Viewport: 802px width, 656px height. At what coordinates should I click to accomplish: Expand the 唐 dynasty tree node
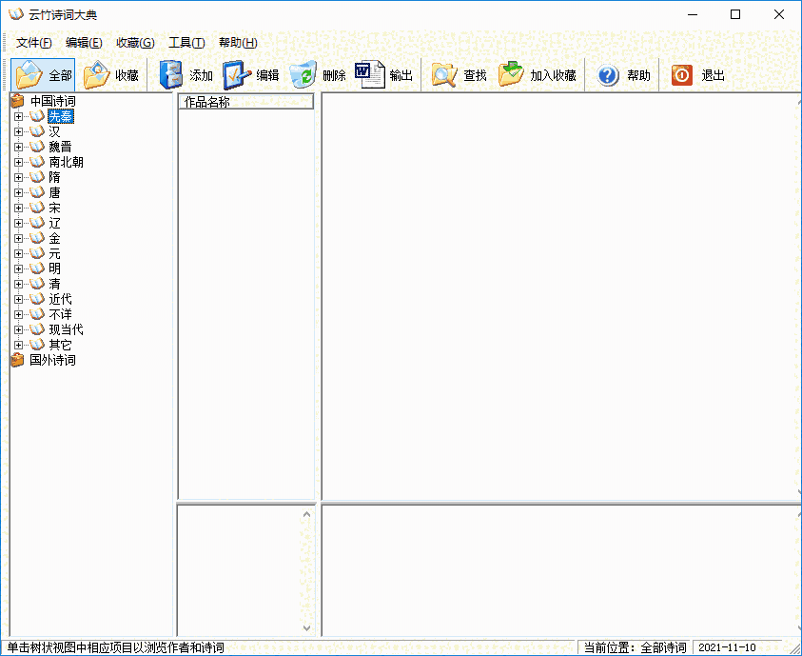(x=18, y=192)
